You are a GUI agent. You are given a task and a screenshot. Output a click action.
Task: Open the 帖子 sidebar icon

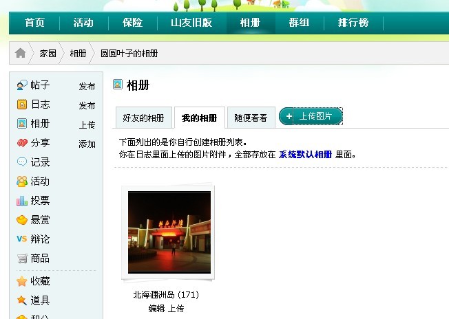click(22, 85)
